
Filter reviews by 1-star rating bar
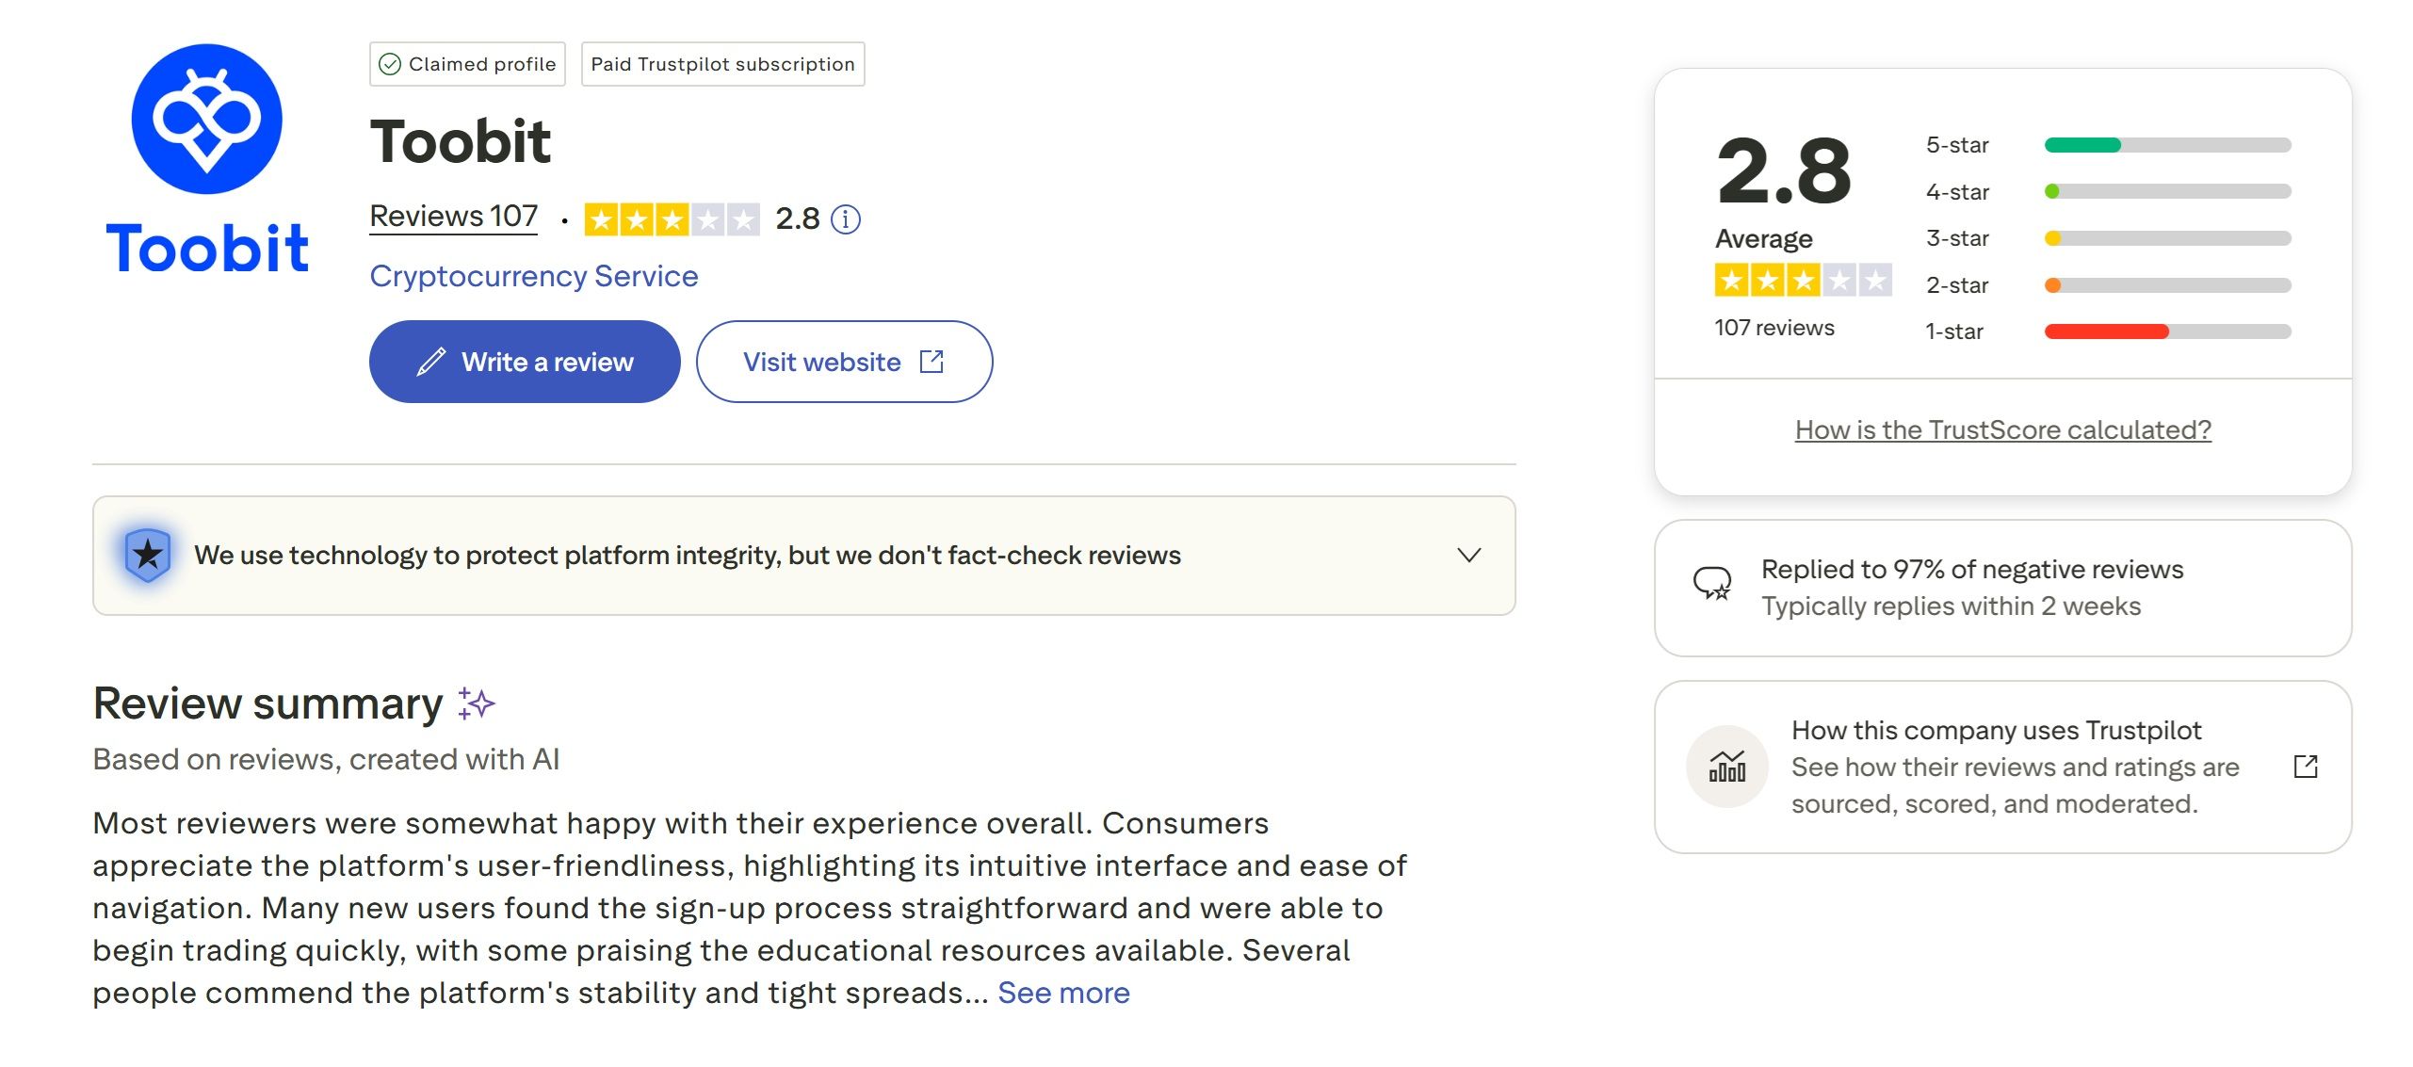click(x=2166, y=331)
